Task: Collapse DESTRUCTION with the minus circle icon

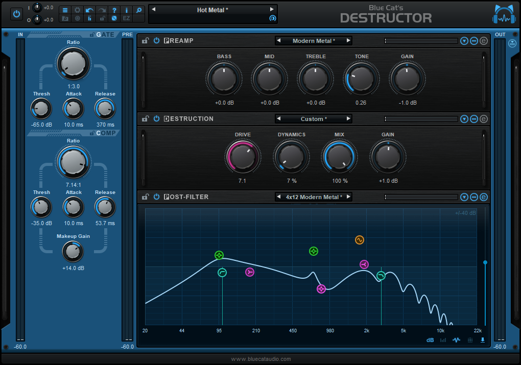Action: (x=474, y=119)
